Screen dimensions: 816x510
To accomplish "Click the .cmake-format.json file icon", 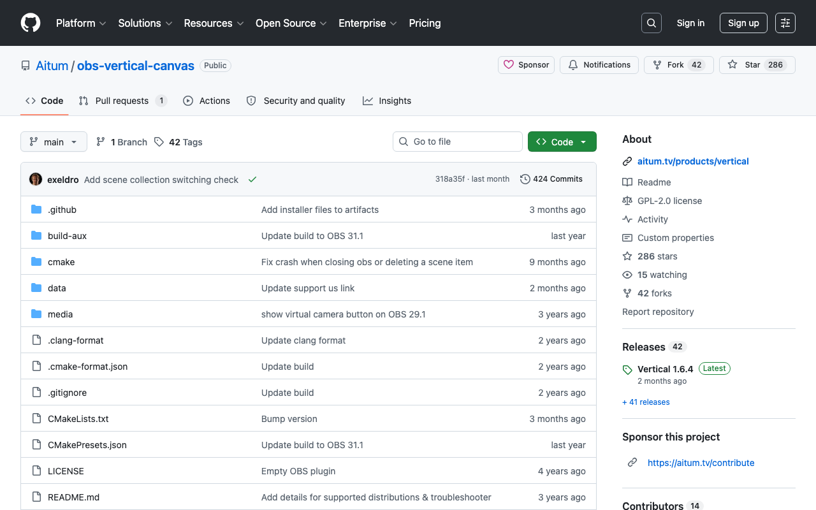I will point(36,367).
